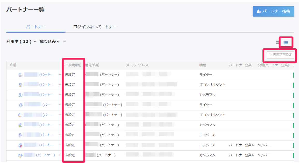Screen dimensions: 300x163
Task: Open row menu dots for カメラマン of パートナー企業A
Action: pyautogui.click(x=60, y=155)
